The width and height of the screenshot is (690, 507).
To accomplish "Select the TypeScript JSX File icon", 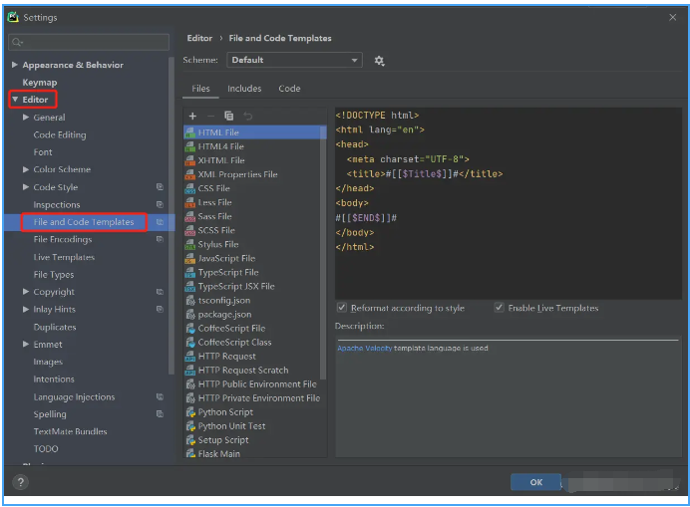I will point(190,287).
